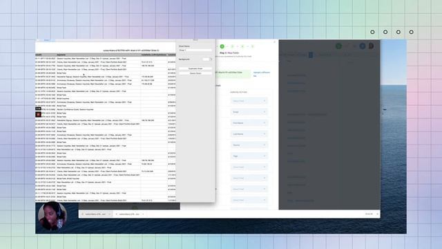442x249 pixels.
Task: Select the first downloaded subscribers file chip
Action: click(x=95, y=214)
